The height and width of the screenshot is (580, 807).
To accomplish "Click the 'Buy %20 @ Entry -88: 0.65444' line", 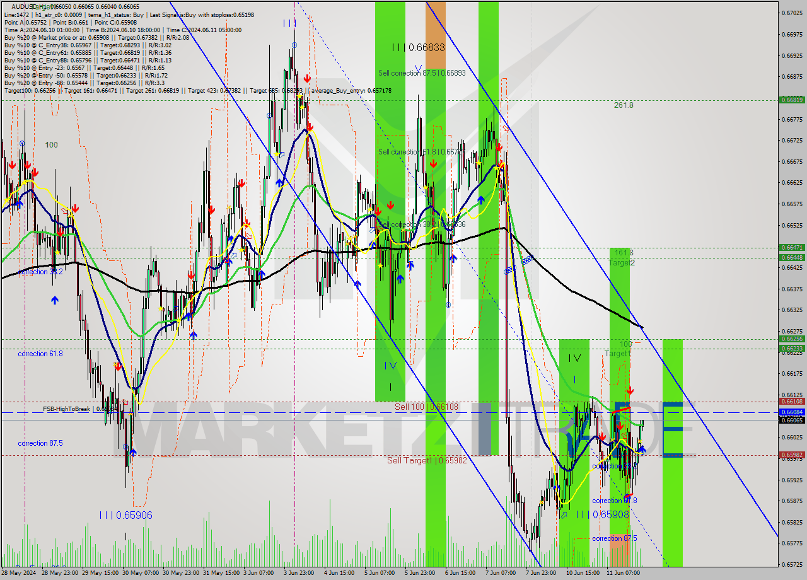I will [84, 83].
